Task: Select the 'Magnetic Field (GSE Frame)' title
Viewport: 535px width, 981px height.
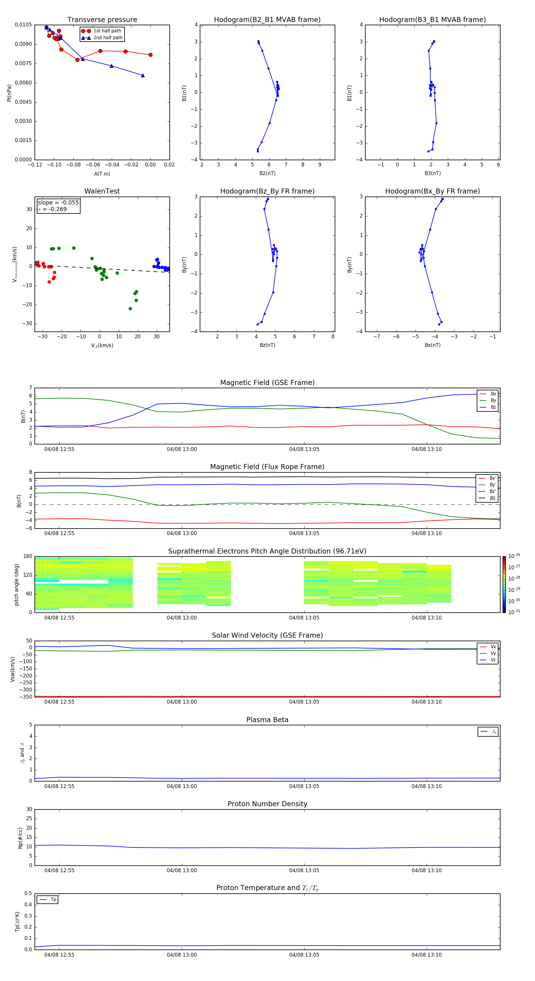Action: [267, 383]
